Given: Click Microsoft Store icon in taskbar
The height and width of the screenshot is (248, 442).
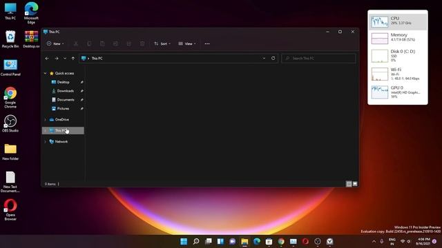Looking at the screenshot, I should click(x=269, y=241).
